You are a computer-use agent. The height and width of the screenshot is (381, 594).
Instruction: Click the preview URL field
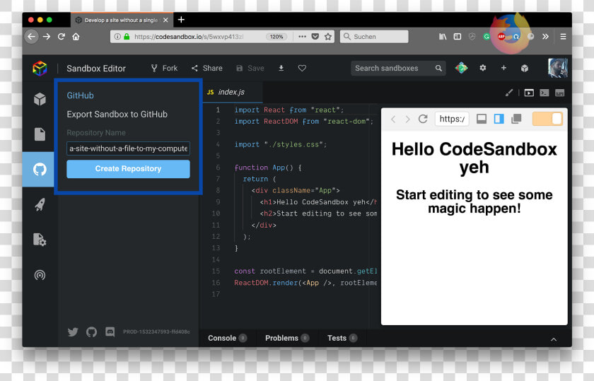[452, 119]
